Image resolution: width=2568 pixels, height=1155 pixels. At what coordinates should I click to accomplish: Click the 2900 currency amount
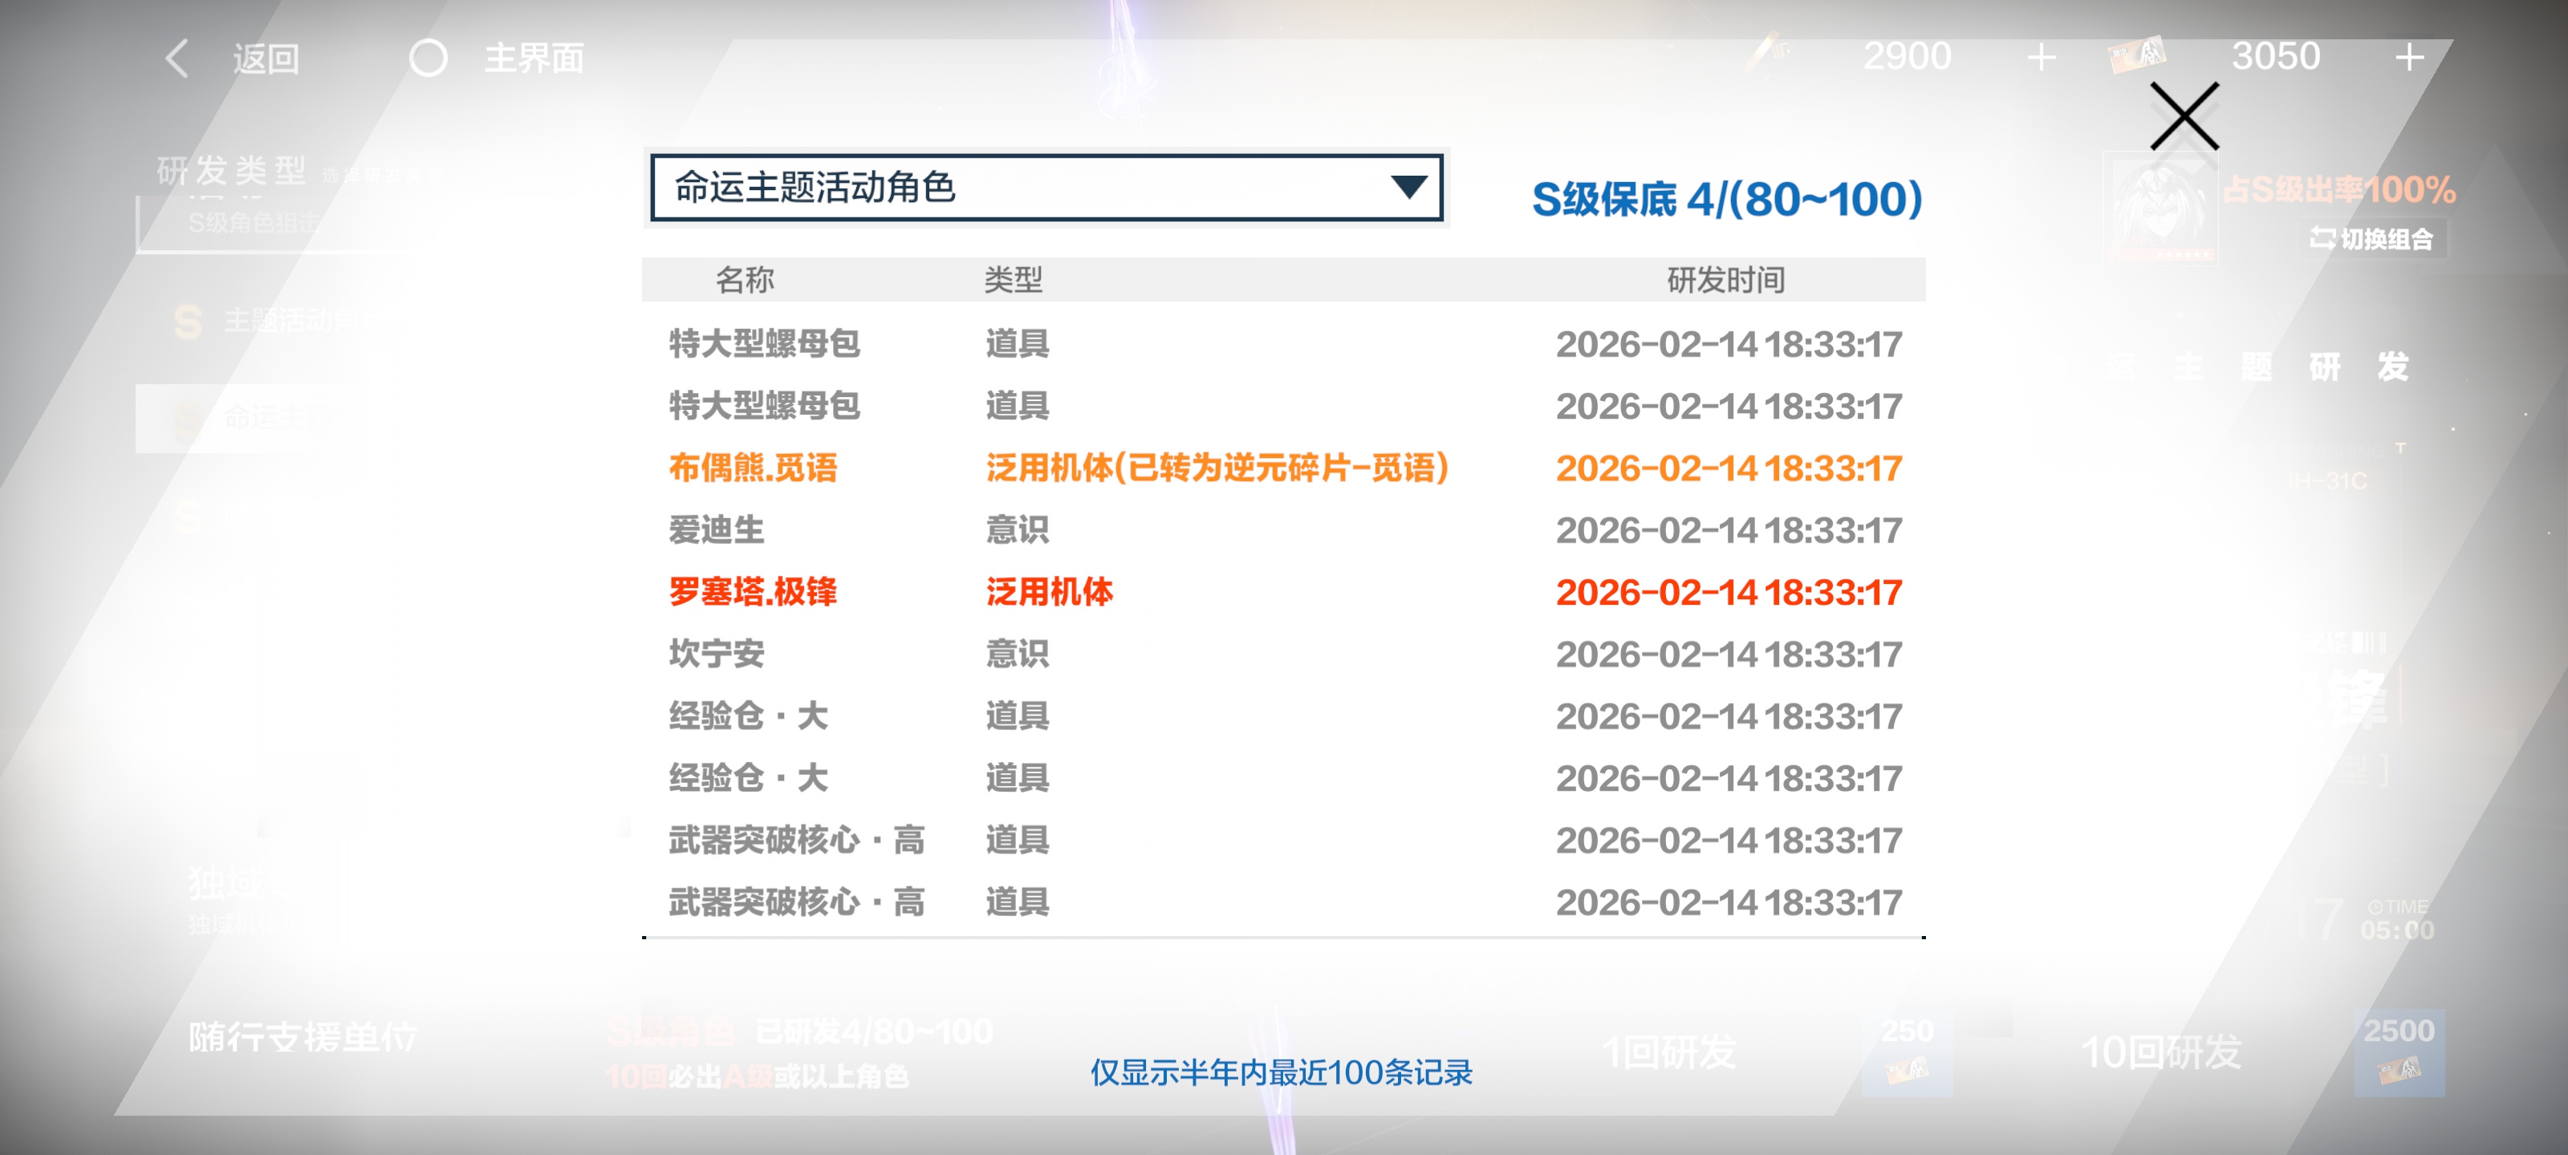click(1907, 56)
